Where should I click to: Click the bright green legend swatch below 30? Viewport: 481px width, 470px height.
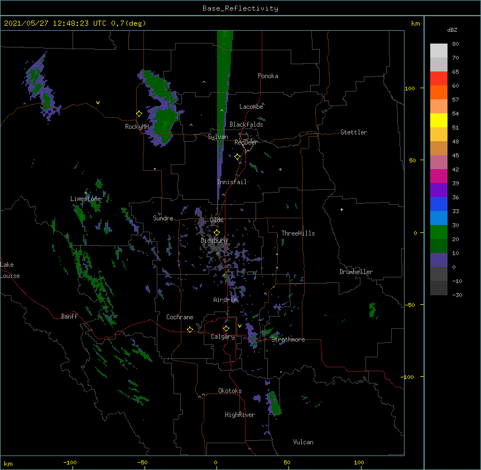[439, 232]
